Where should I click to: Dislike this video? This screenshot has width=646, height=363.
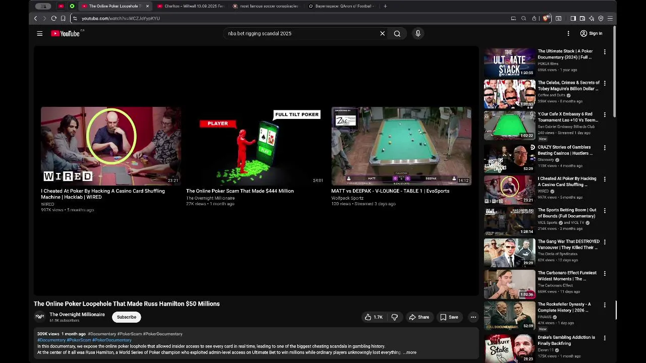(395, 317)
